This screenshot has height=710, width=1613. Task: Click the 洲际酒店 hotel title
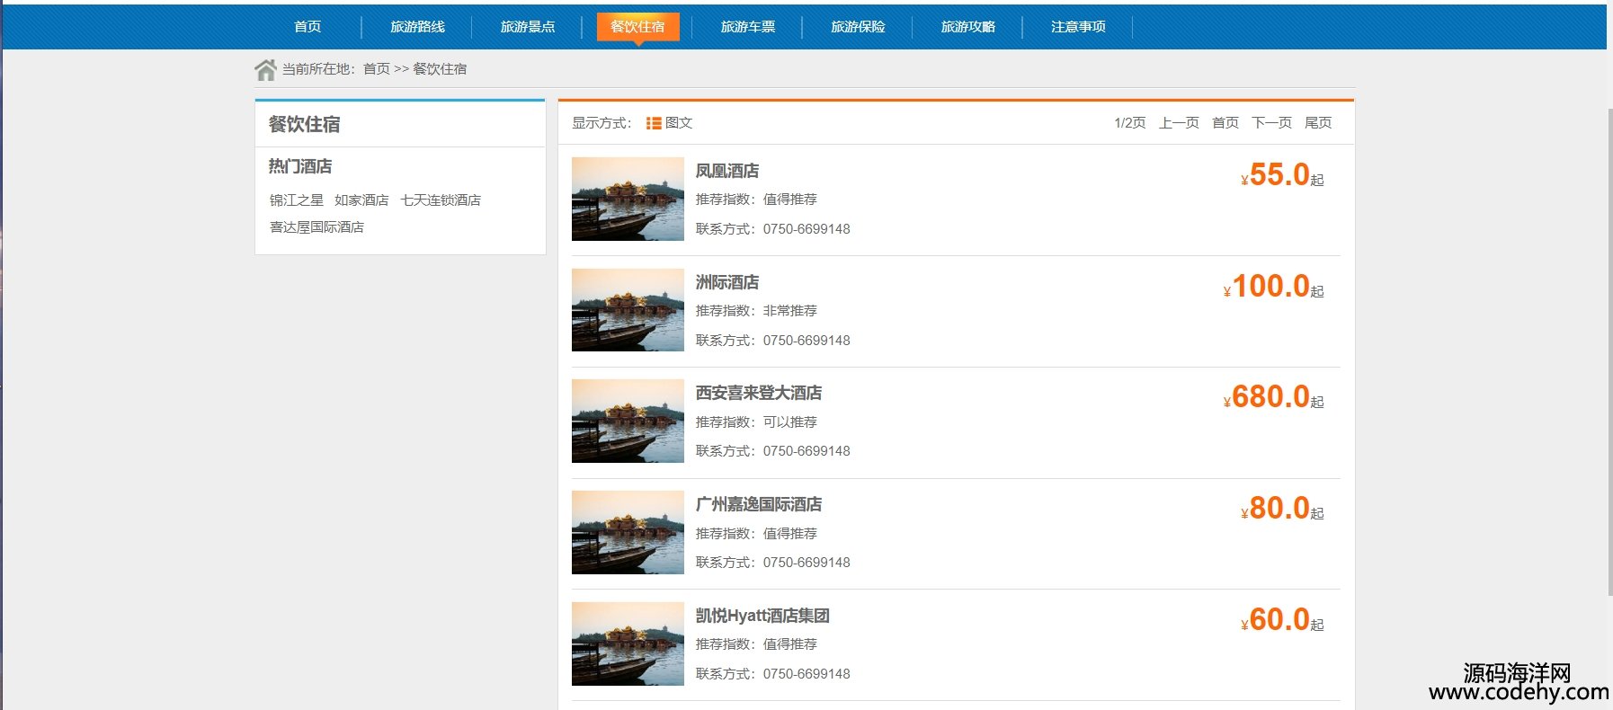pyautogui.click(x=726, y=282)
